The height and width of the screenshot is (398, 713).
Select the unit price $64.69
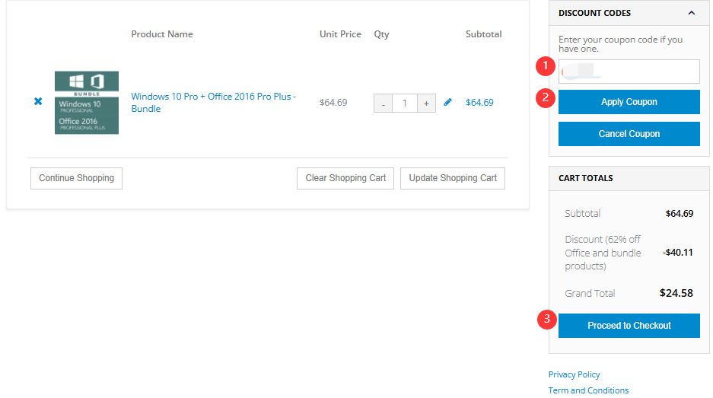tap(333, 102)
